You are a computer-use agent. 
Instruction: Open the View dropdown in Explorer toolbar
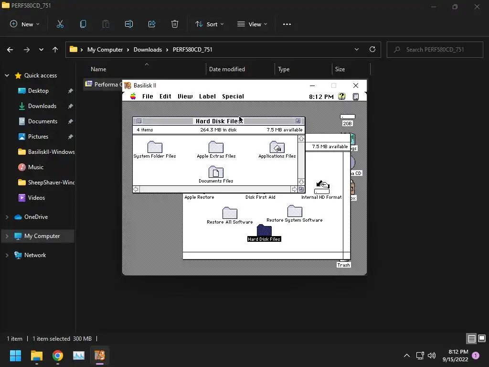tap(252, 24)
